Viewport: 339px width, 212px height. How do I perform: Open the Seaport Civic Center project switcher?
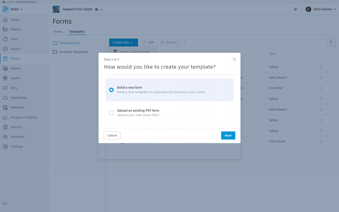[78, 9]
